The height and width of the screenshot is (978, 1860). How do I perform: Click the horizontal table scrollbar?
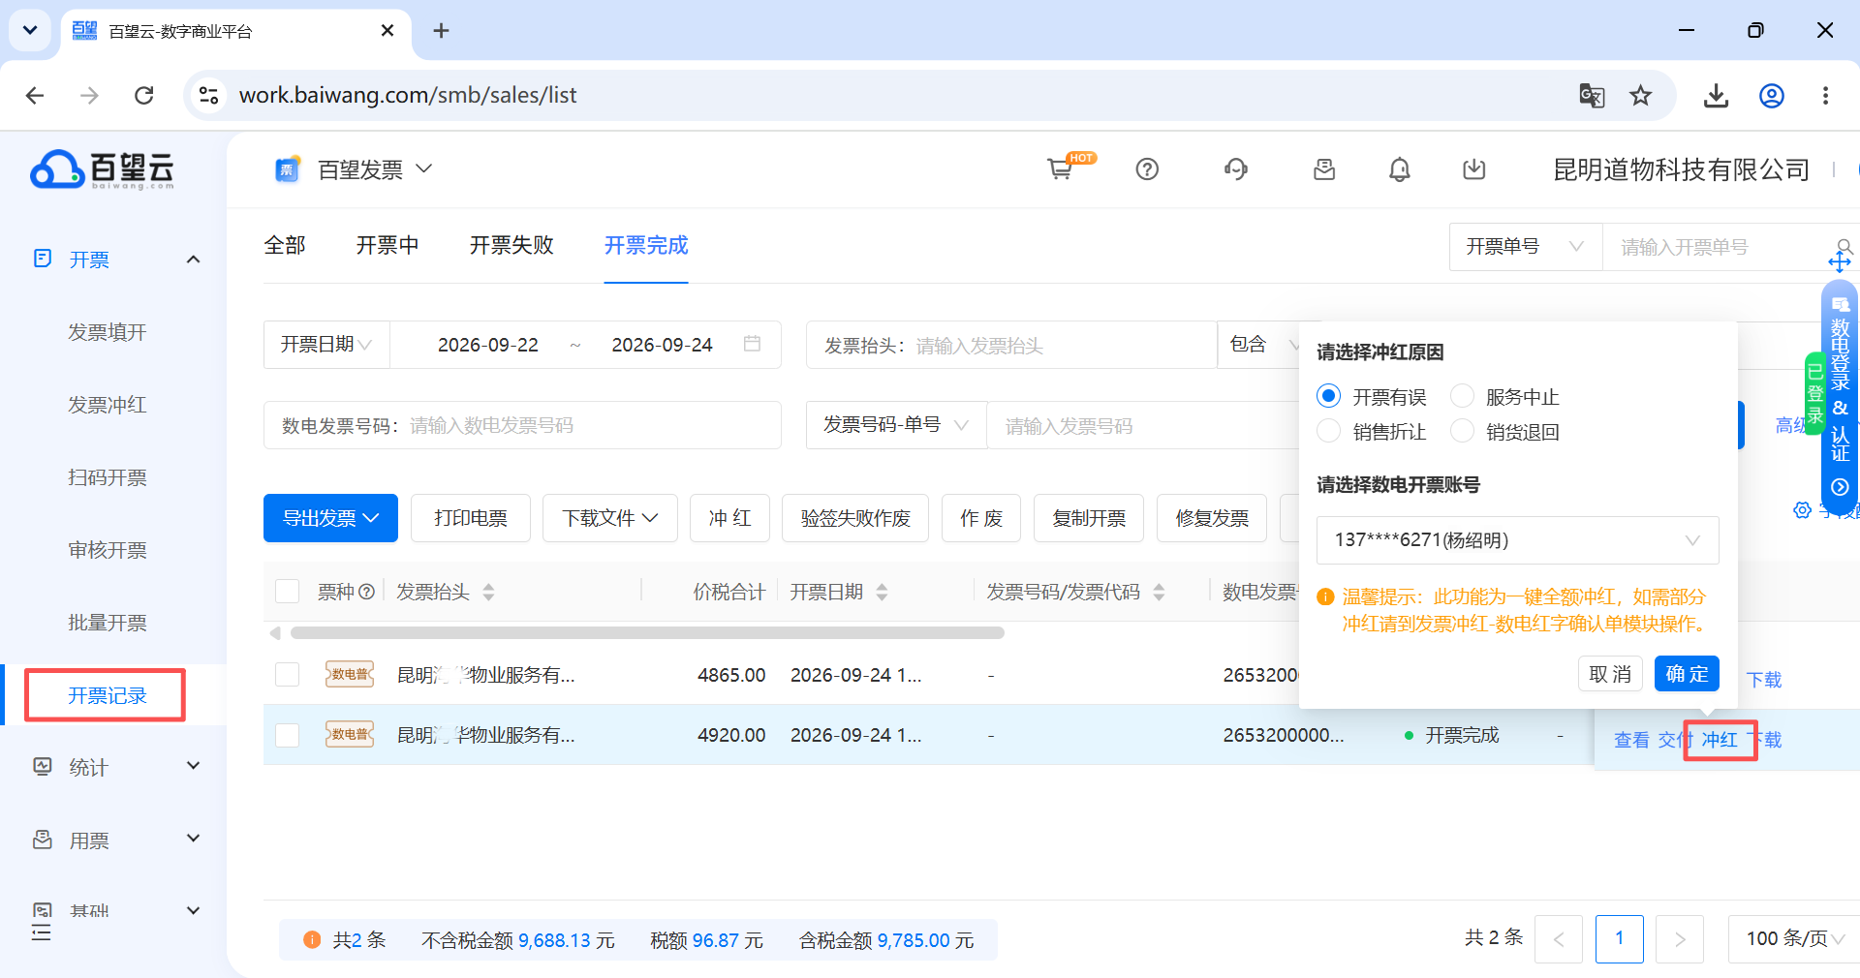coord(647,633)
